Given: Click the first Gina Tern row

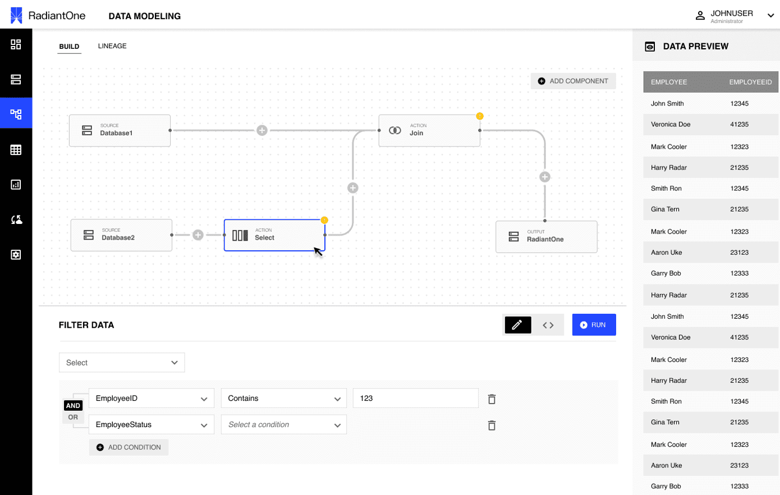Looking at the screenshot, I should [711, 209].
